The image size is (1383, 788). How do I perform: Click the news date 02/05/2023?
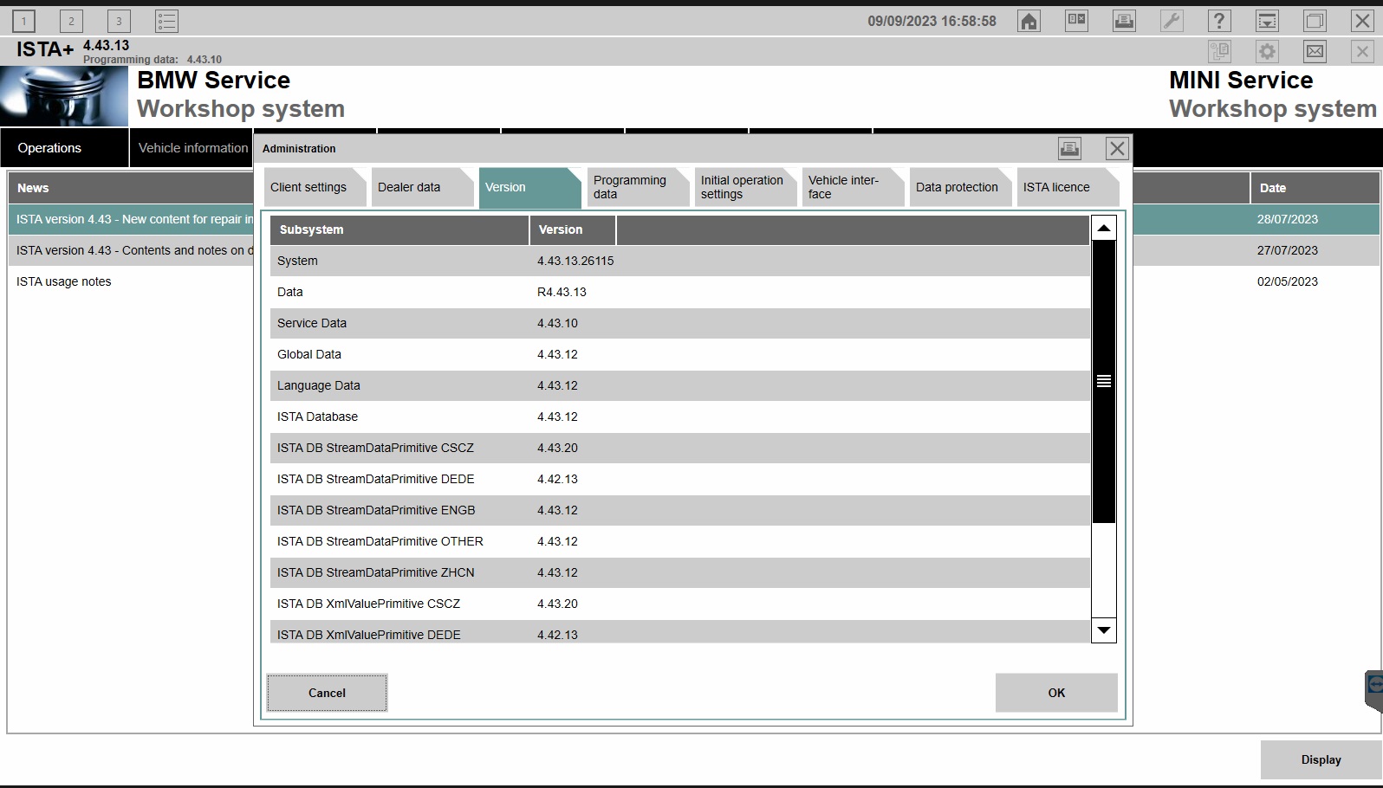point(1288,281)
